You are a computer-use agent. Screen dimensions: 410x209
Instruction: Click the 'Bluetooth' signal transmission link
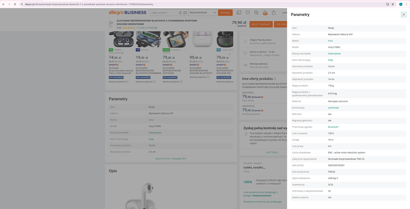(333, 127)
